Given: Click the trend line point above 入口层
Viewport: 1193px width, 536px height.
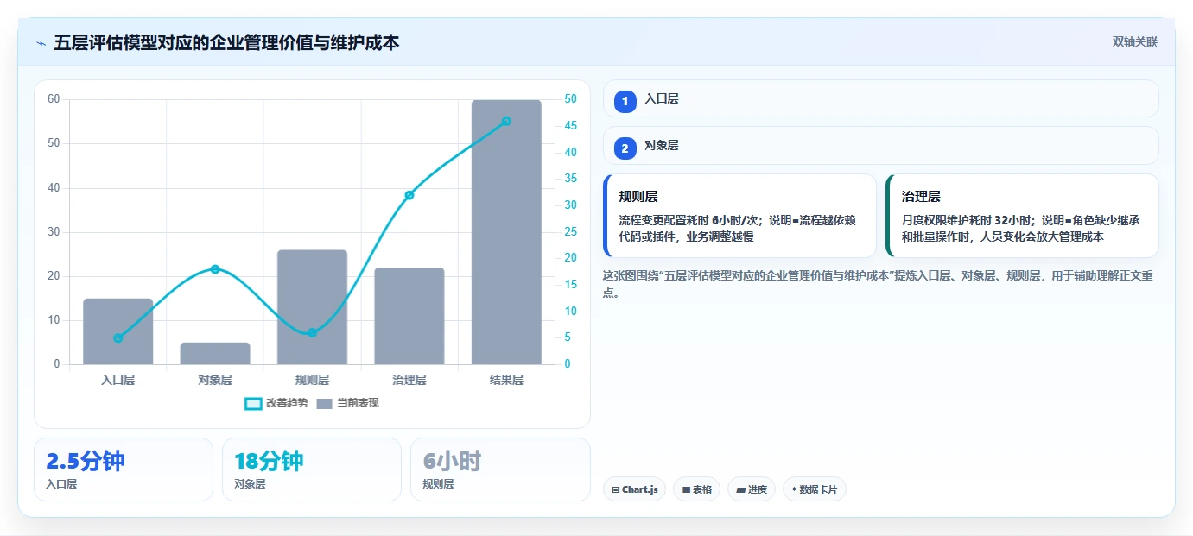Looking at the screenshot, I should (x=118, y=337).
